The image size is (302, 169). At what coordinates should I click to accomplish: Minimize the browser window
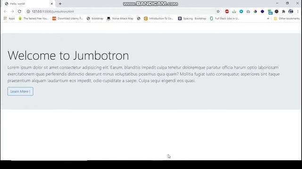[x=277, y=3]
